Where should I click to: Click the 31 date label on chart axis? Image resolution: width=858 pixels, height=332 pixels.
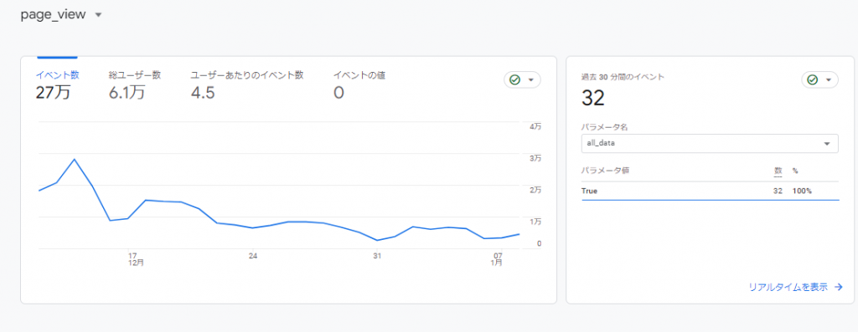point(377,255)
